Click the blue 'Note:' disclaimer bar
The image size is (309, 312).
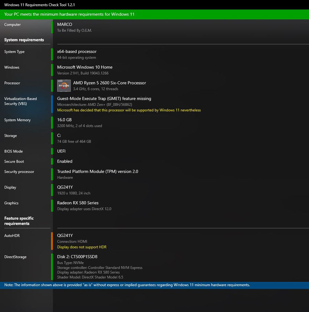pos(154,285)
